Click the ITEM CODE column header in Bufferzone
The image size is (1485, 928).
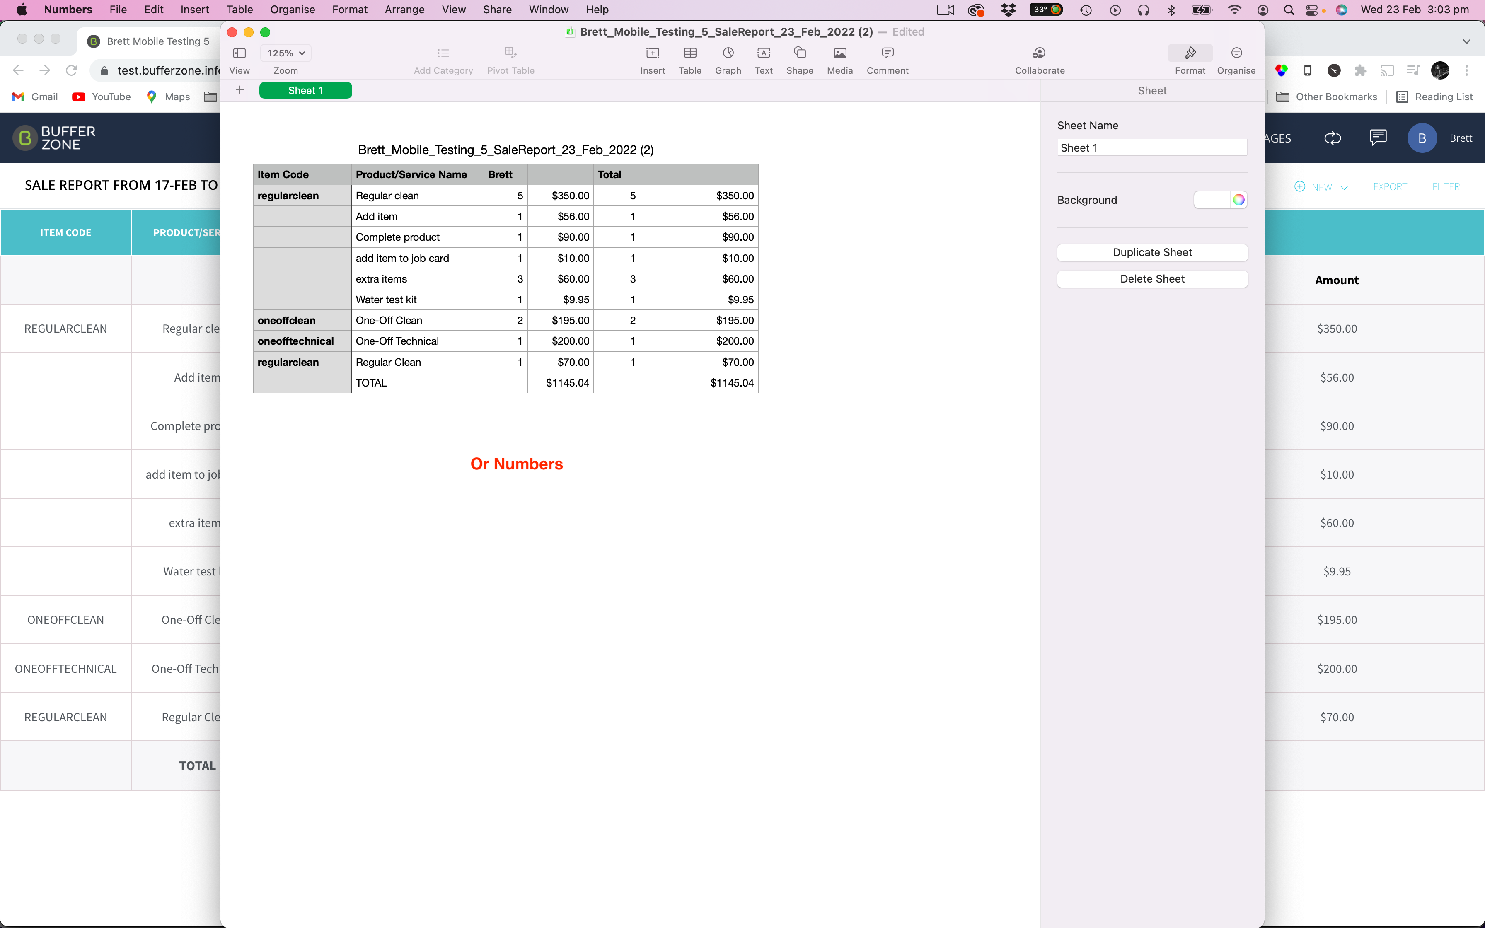tap(65, 232)
